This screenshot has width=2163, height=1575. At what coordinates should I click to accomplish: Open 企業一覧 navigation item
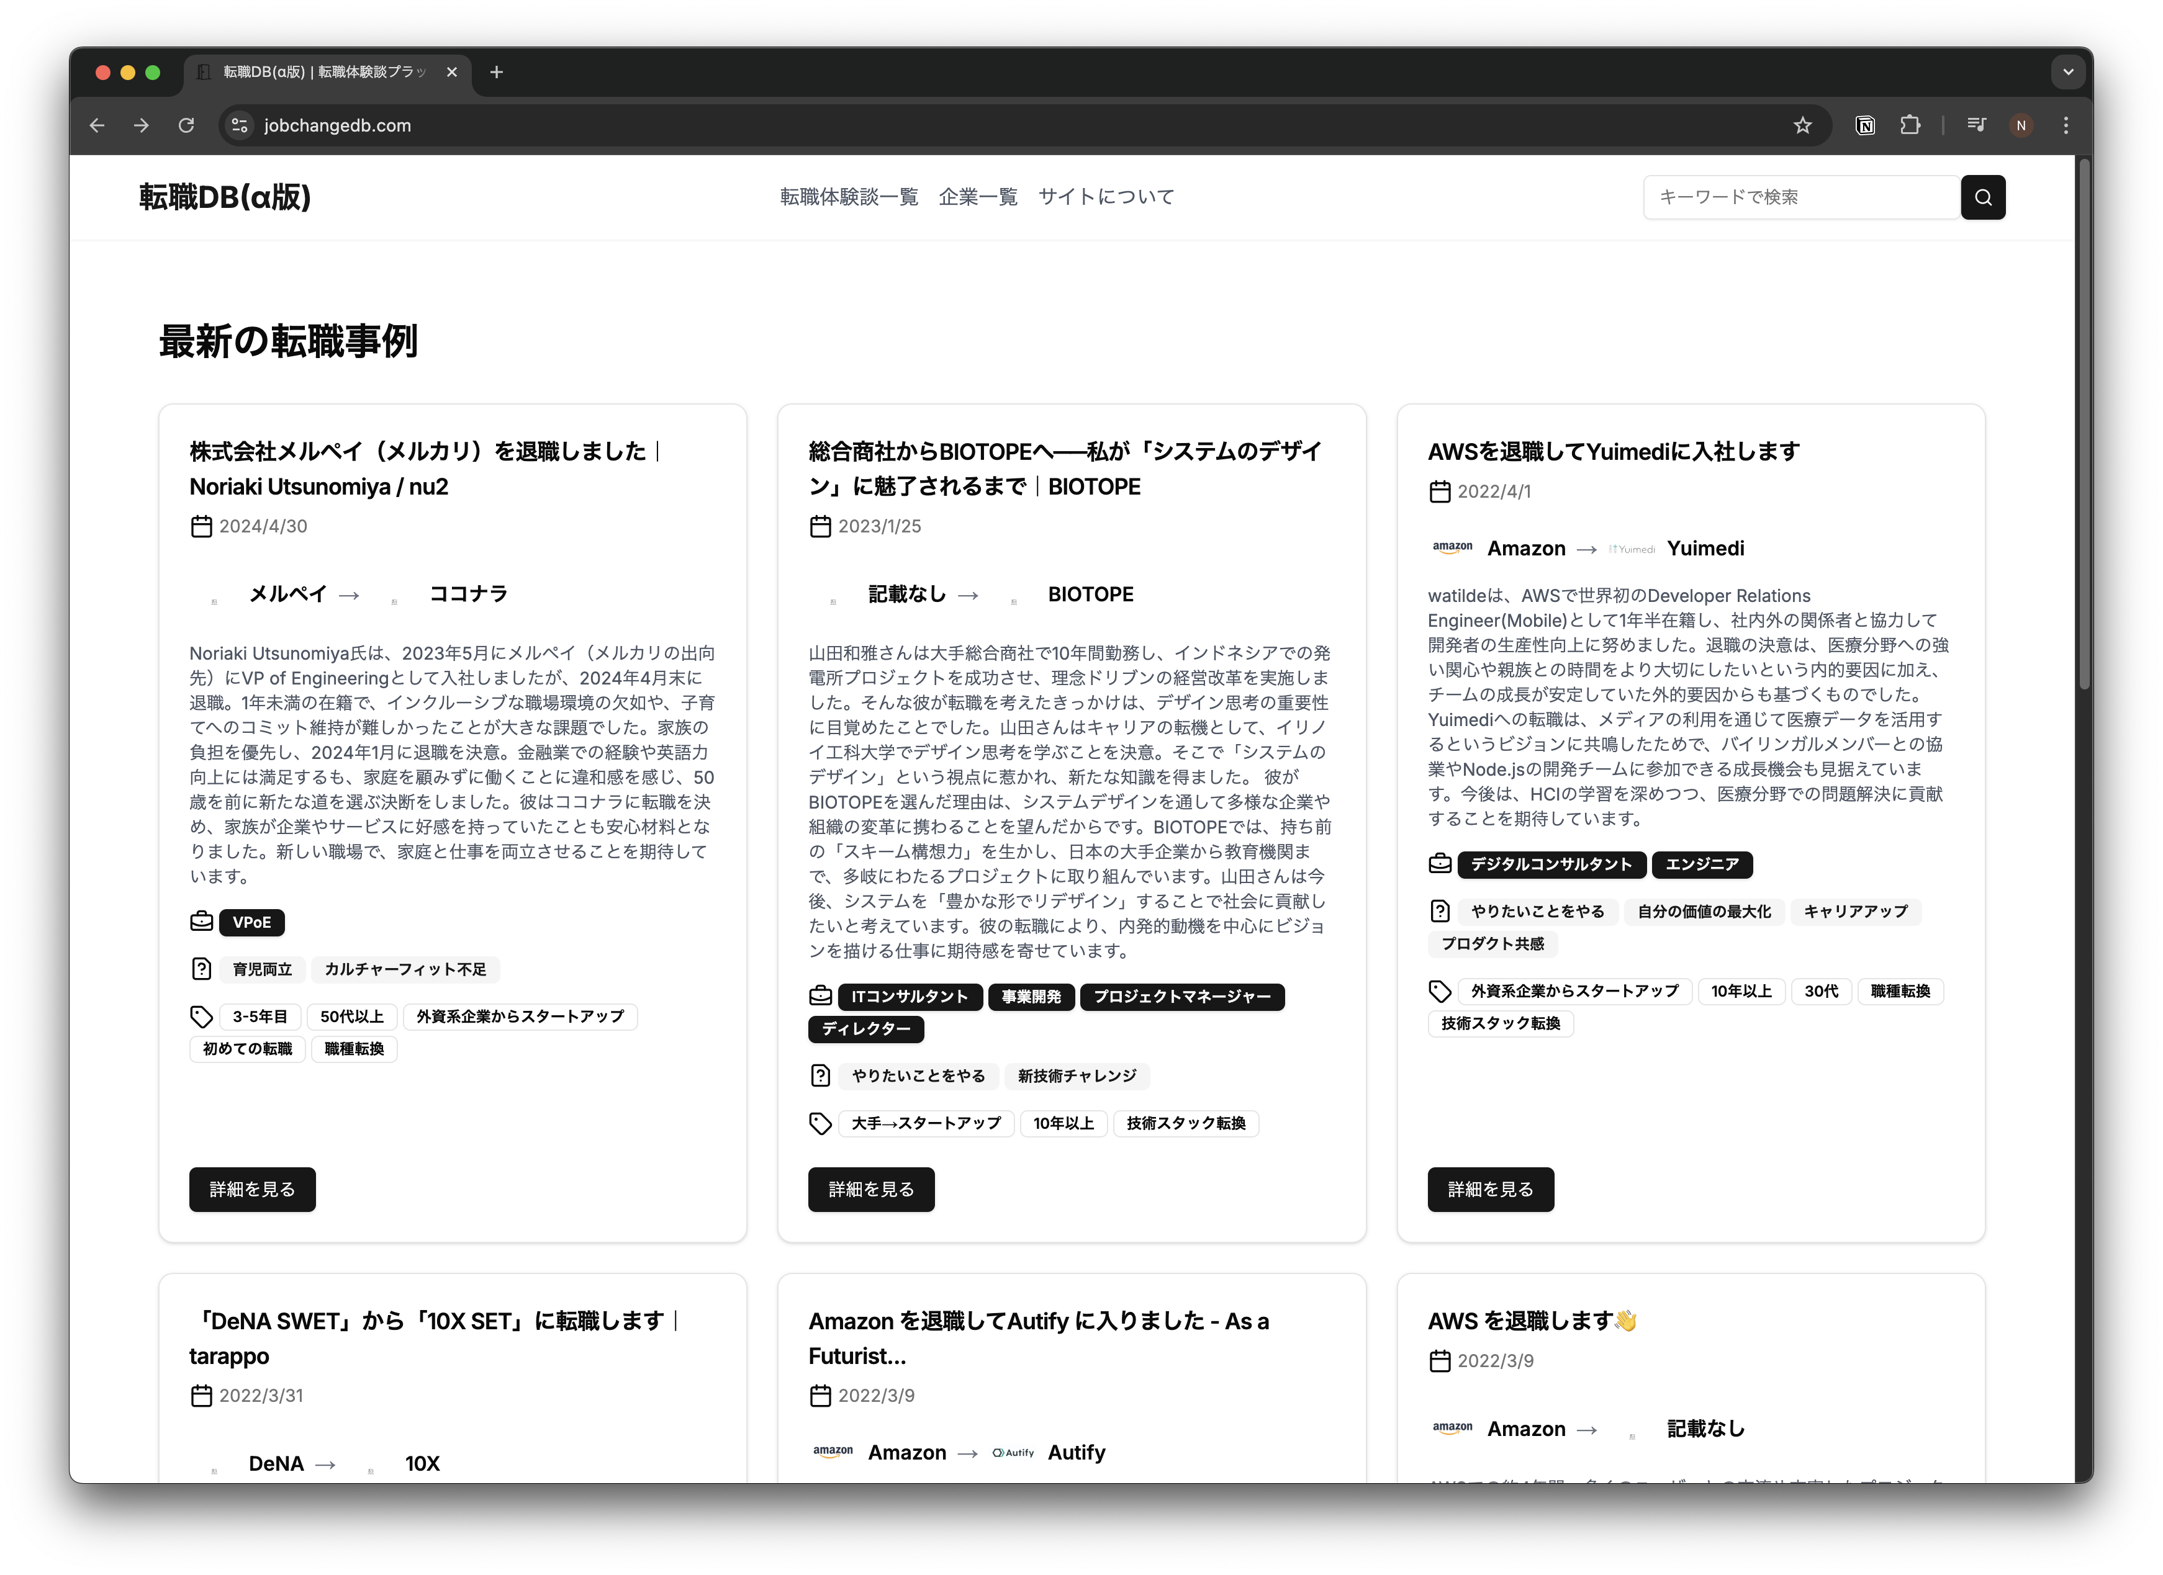978,197
